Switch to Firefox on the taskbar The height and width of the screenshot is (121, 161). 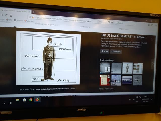(37, 100)
